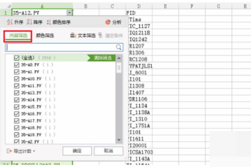The width and height of the screenshot is (251, 167).
Task: Grab the filter list scrollbar thumb
Action: point(119,68)
